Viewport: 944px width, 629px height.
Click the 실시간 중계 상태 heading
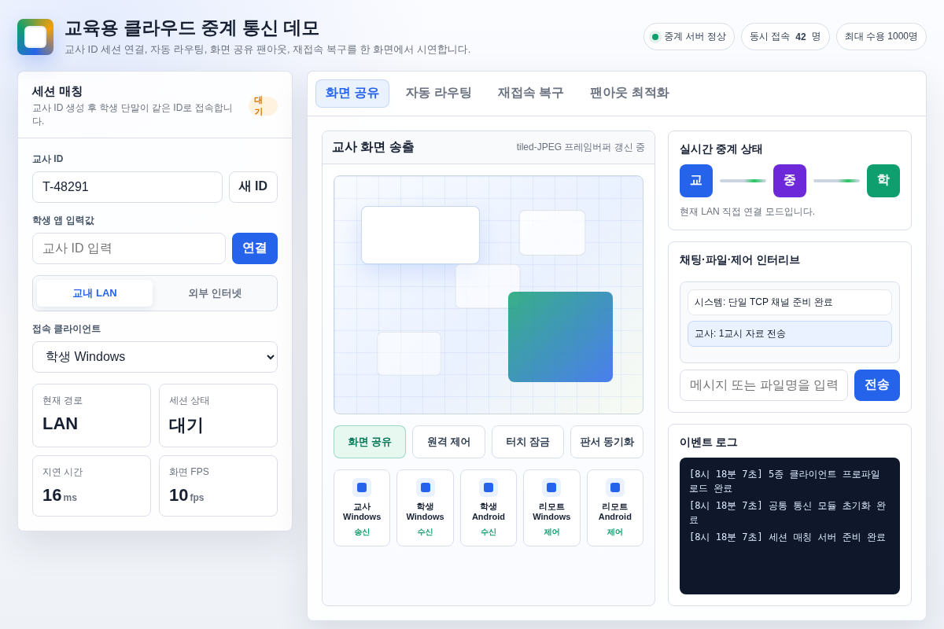point(721,149)
